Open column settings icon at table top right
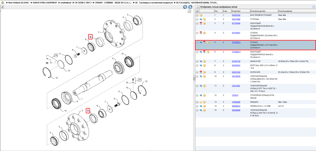Screen dimensions: 316x151 [x=313, y=7]
